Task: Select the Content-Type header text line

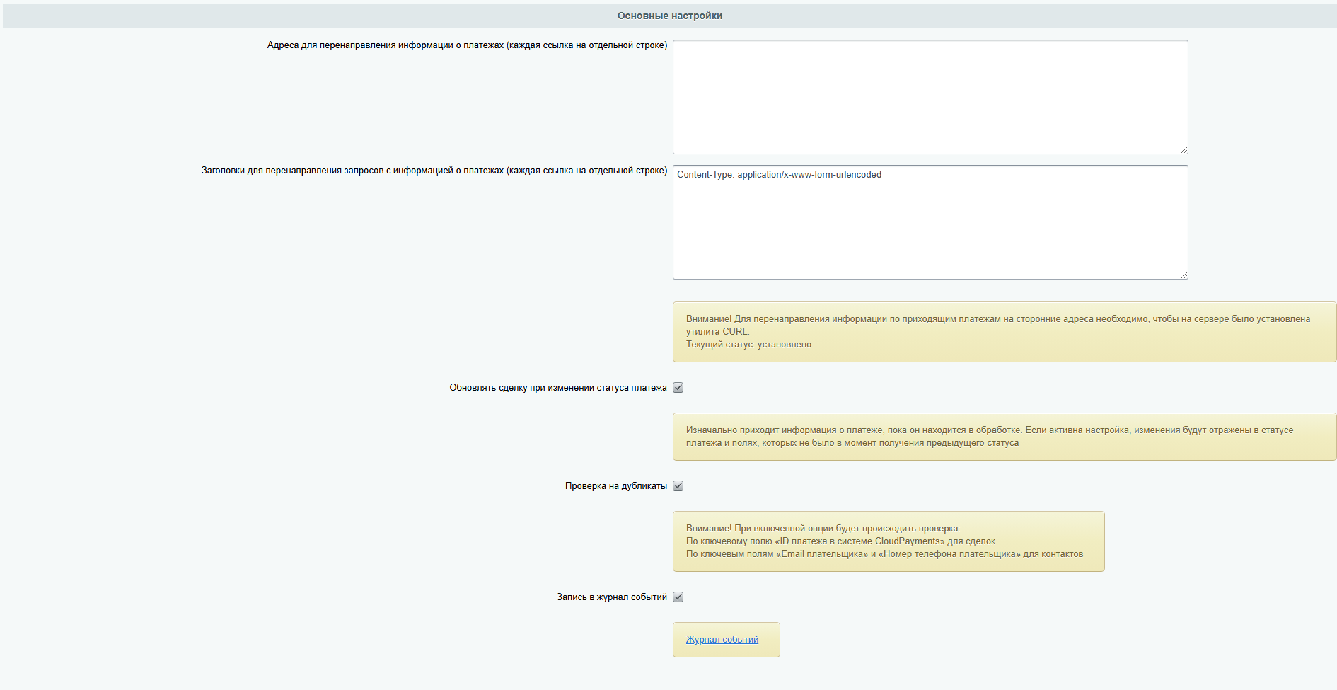Action: [778, 174]
